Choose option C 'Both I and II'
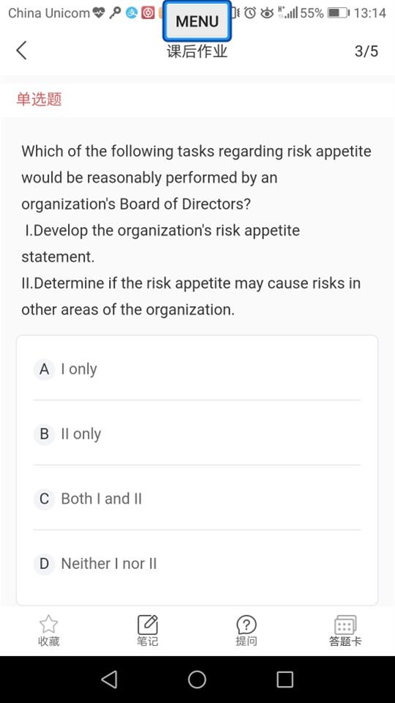The width and height of the screenshot is (395, 703). (x=197, y=499)
